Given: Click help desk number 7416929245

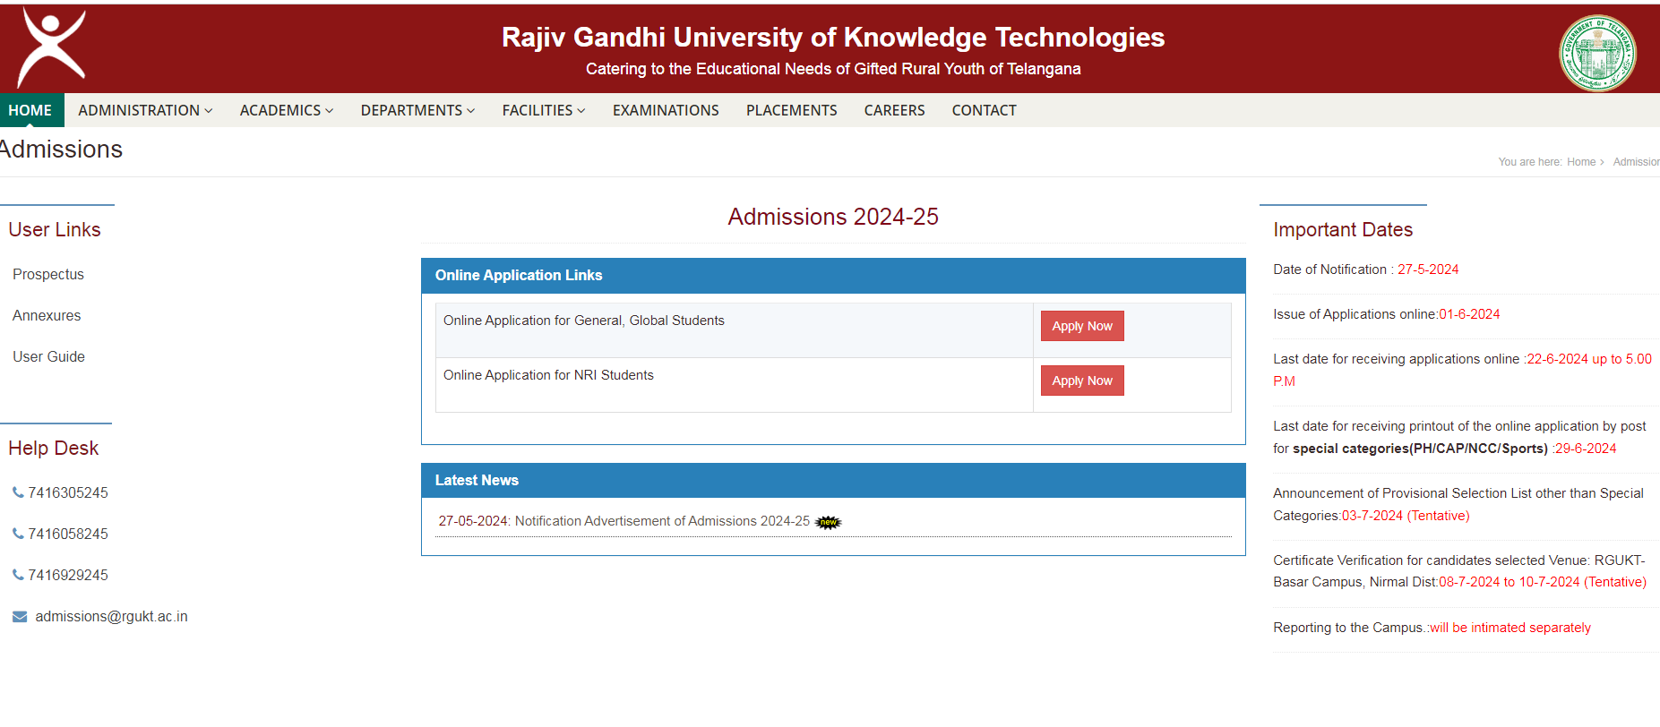Looking at the screenshot, I should pyautogui.click(x=68, y=576).
